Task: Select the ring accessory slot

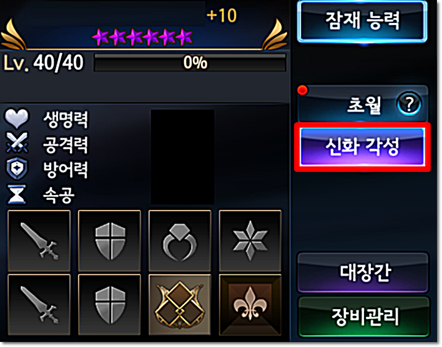Action: click(x=180, y=240)
